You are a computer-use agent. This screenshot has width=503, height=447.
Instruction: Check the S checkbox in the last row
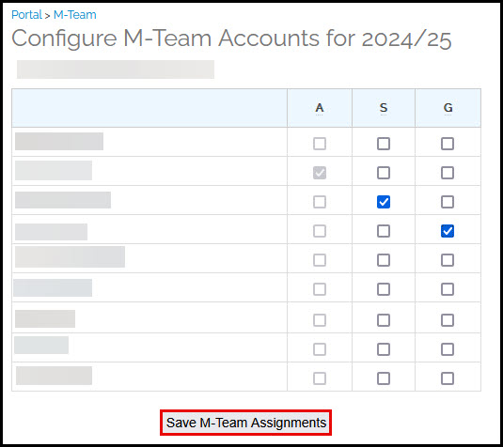click(384, 378)
